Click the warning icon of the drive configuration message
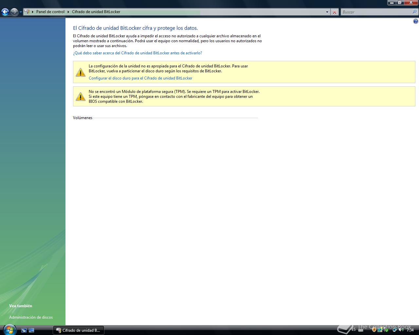Screen dimensions: 419x335 click(x=81, y=72)
